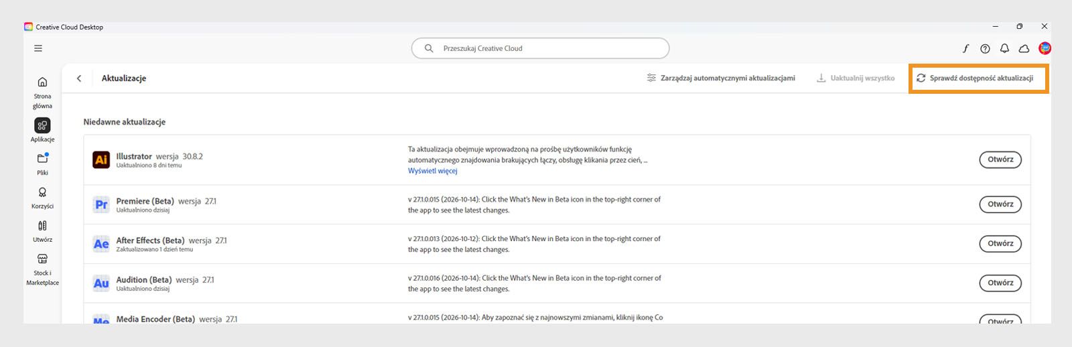Open After Effects (Beta) with Otwórz
The image size is (1072, 347).
[1000, 244]
